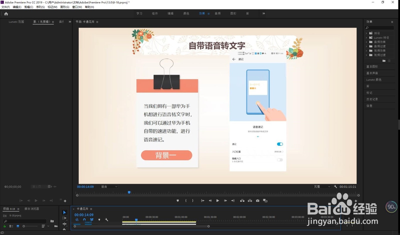Open timeline display settings wrench
This screenshot has height=235, width=400.
tap(107, 219)
